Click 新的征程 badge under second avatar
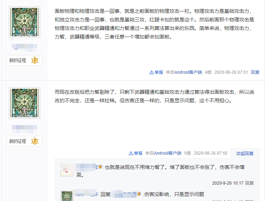 [25, 141]
